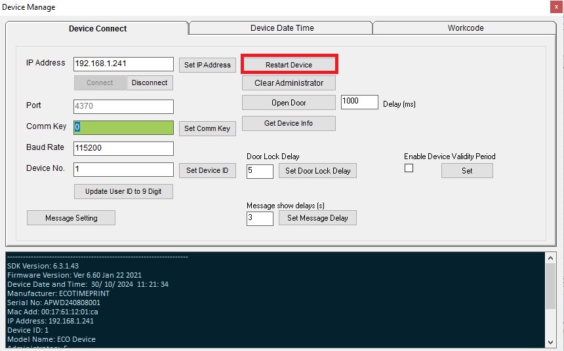The width and height of the screenshot is (564, 351).
Task: Click the Set Comm Key button
Action: click(207, 128)
